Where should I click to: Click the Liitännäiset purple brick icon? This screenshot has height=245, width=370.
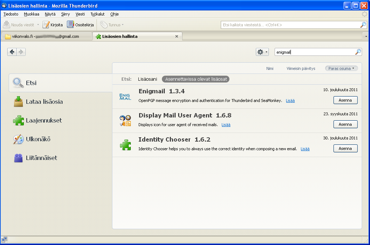click(x=18, y=158)
